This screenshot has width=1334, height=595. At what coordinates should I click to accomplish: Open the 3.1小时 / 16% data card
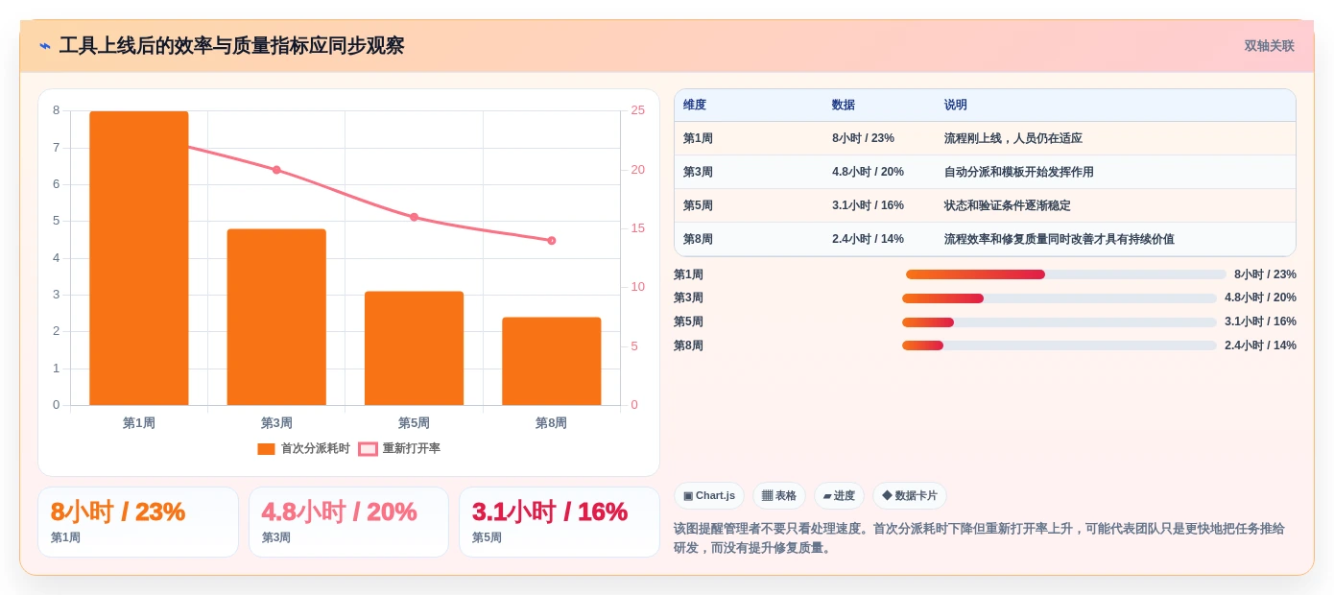(x=560, y=522)
